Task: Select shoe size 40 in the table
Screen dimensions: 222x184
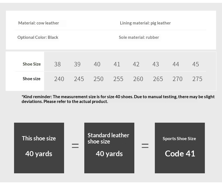Action: [97, 64]
